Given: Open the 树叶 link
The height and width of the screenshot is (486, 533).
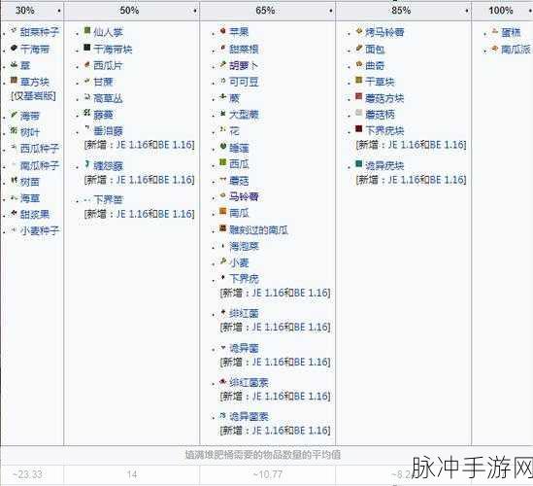Looking at the screenshot, I should click(30, 132).
